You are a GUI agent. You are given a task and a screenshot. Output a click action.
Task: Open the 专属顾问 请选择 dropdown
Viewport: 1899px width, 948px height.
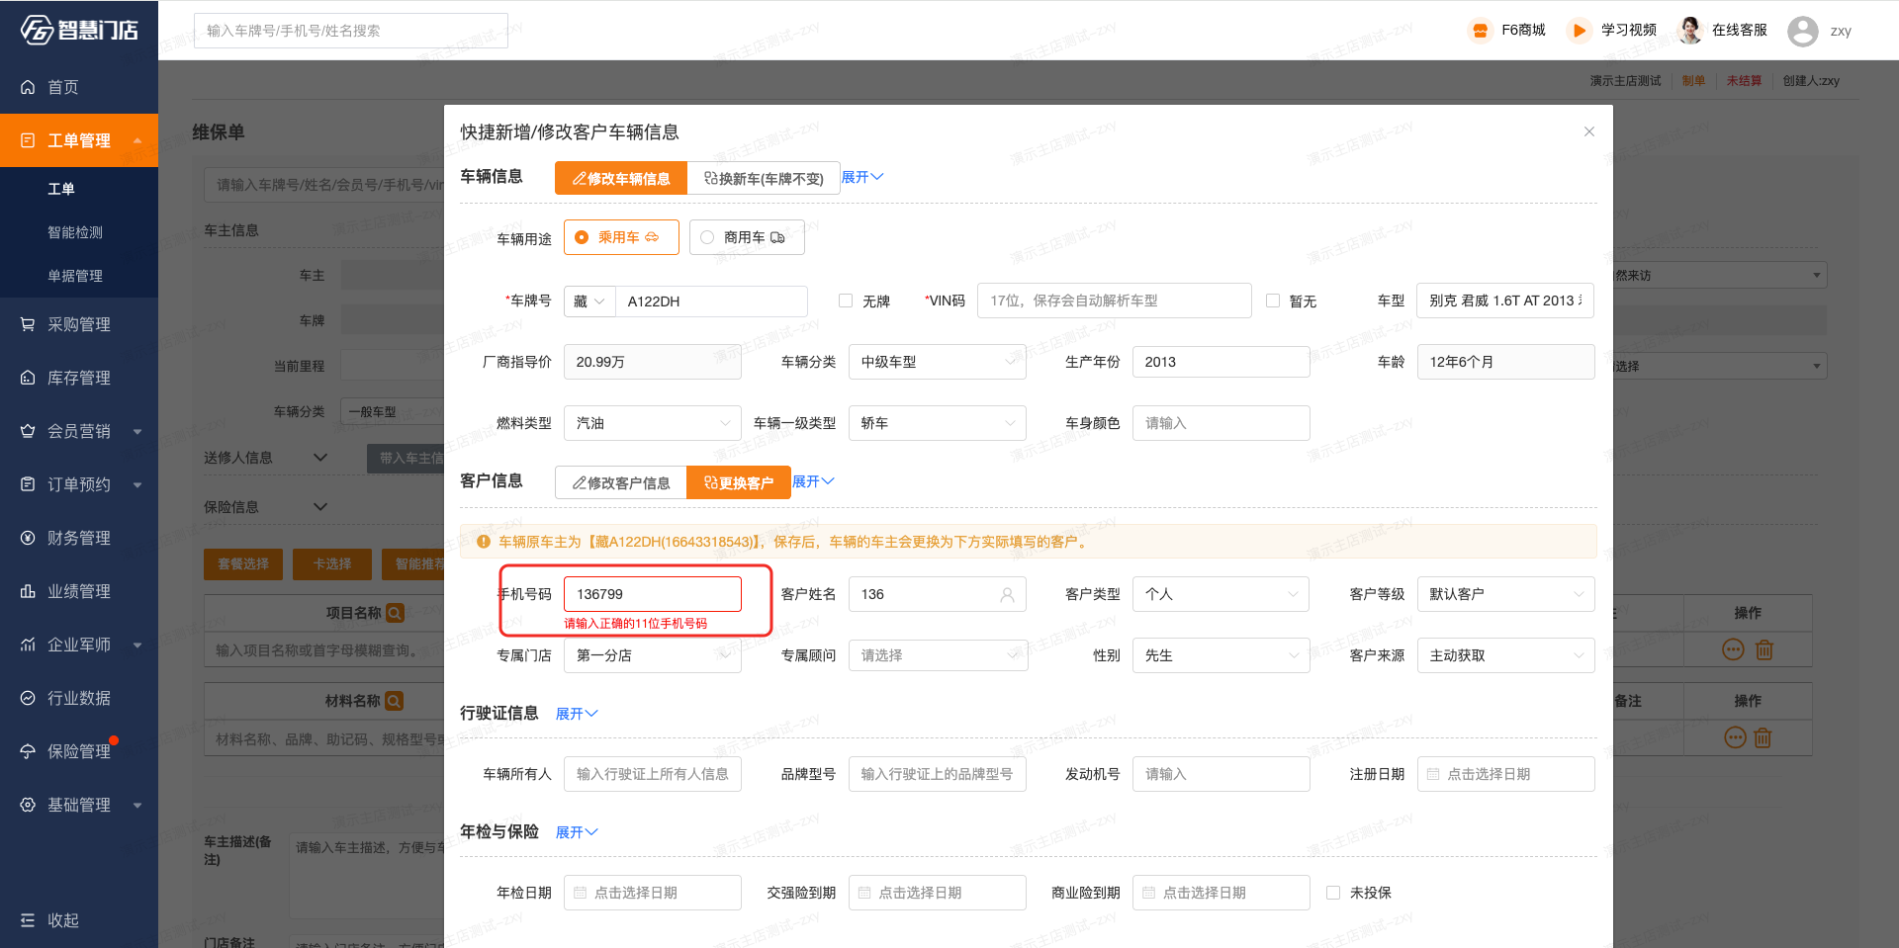[937, 655]
